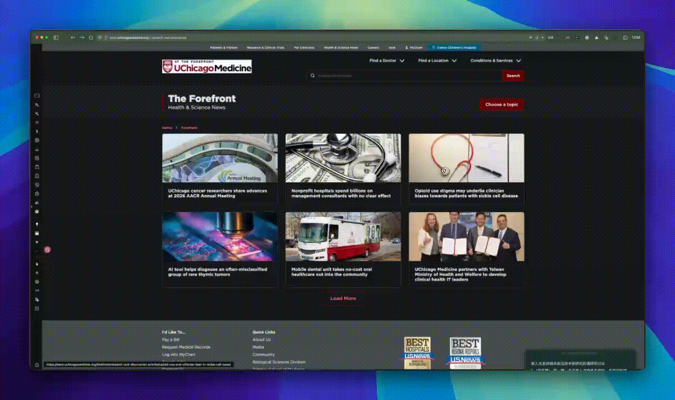
Task: Reload the page with the refresh icon
Action: click(91, 37)
